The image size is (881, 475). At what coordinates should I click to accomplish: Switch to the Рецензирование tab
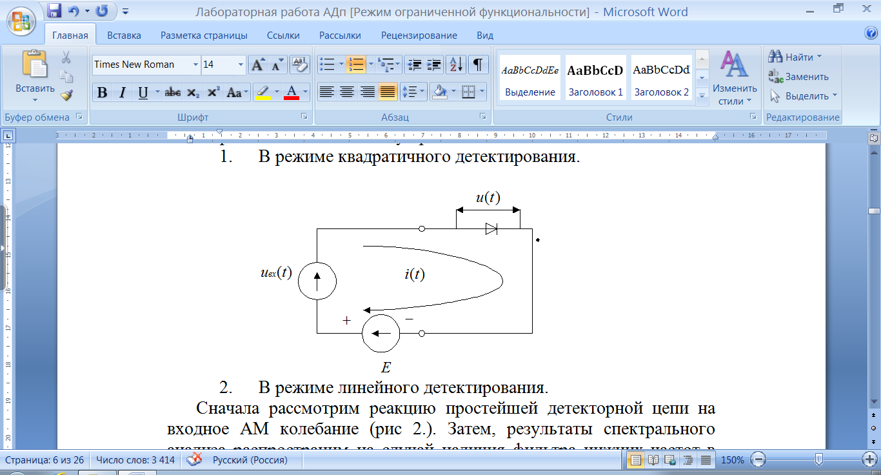click(x=419, y=35)
